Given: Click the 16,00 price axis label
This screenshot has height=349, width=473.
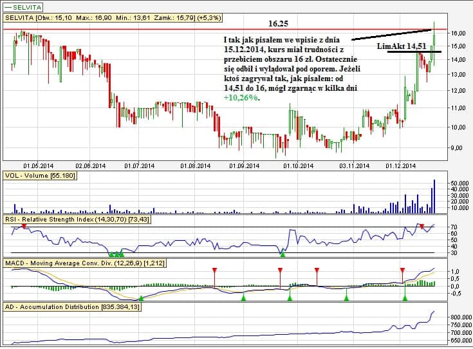Looking at the screenshot, I should click(458, 33).
